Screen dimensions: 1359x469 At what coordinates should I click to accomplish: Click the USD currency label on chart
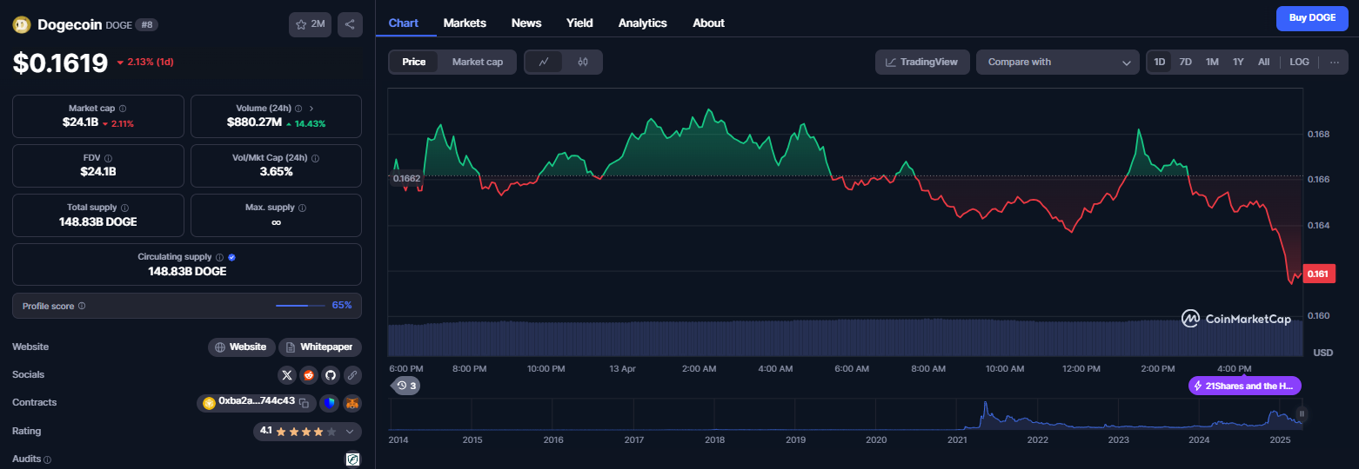[x=1322, y=353]
